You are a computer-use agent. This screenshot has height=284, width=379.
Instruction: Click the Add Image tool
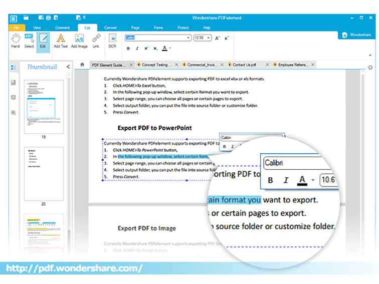click(79, 41)
